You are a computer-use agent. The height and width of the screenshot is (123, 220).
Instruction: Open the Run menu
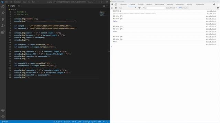[x=34, y=2]
